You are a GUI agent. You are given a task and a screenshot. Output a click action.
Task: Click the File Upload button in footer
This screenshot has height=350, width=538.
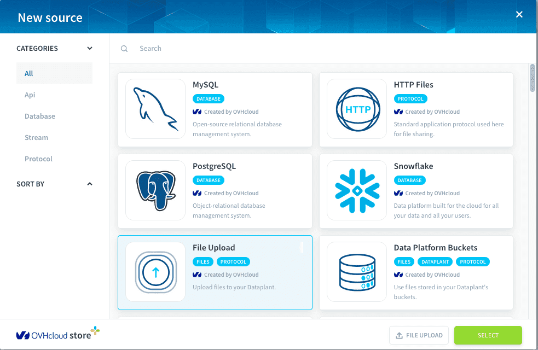coord(419,335)
